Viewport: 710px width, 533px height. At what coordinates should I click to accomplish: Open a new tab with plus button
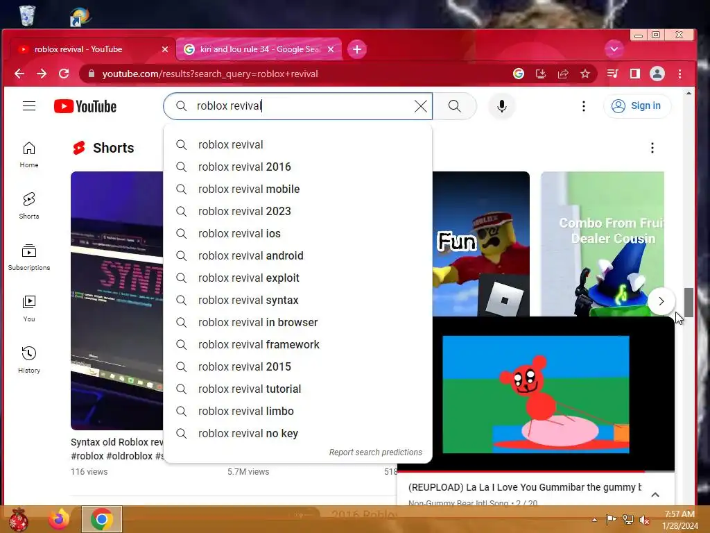[357, 49]
